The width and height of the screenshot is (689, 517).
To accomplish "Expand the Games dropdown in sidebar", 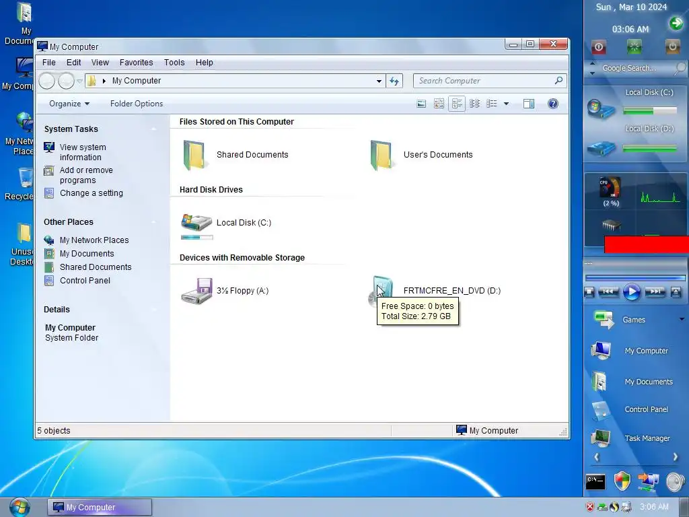I will coord(682,319).
